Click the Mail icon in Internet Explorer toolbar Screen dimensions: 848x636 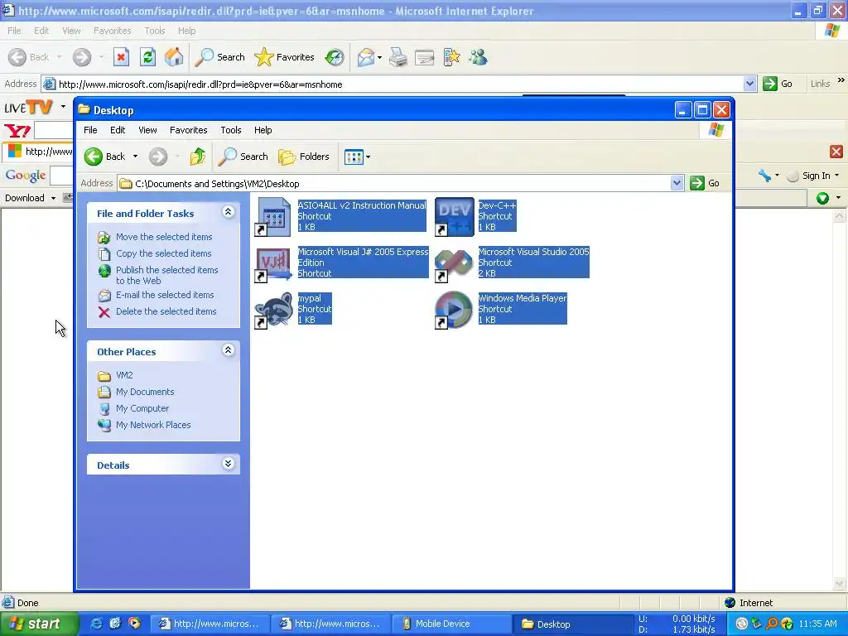coord(366,57)
